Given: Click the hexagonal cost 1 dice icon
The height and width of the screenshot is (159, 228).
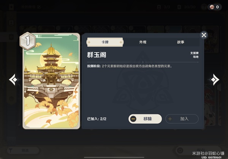Looking at the screenshot, I should click(x=28, y=41).
